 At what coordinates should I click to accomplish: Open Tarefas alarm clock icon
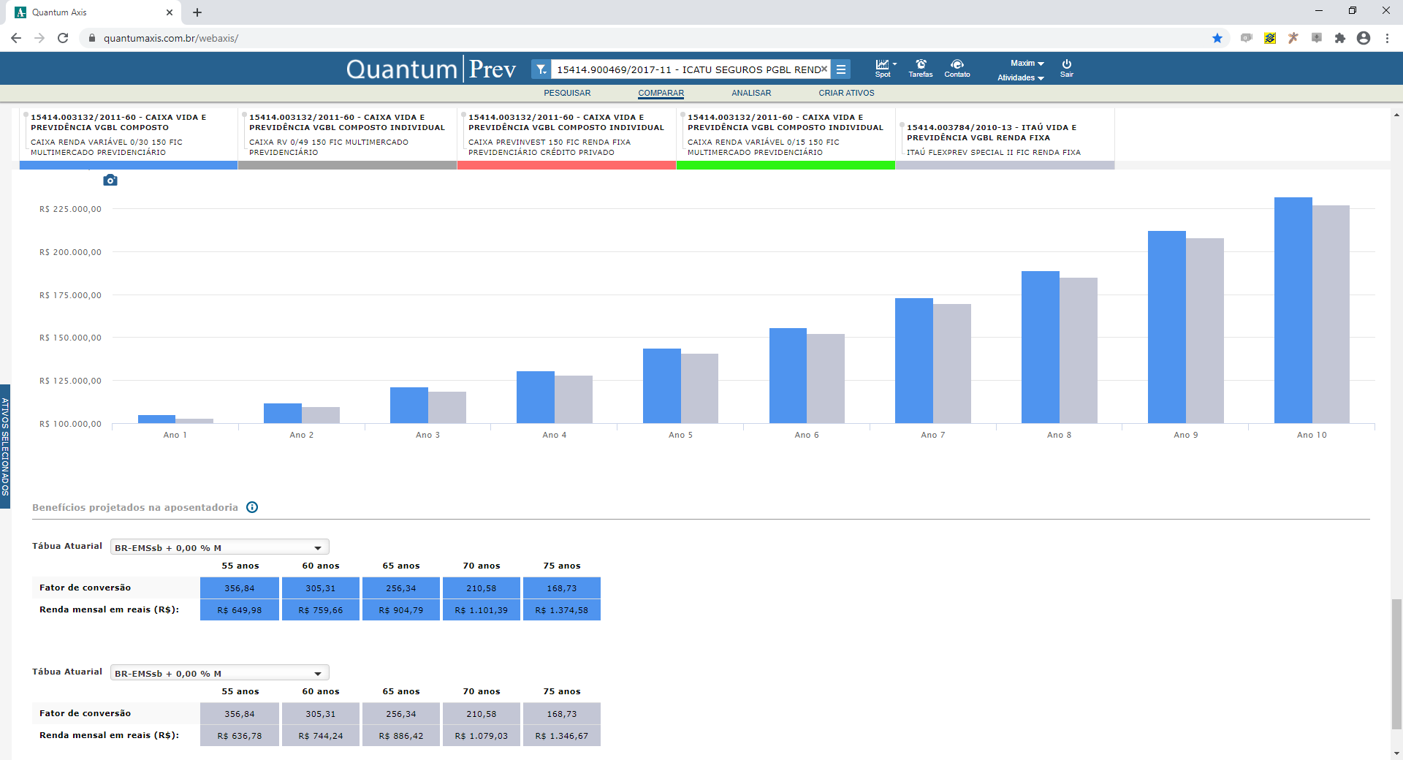coord(921,69)
